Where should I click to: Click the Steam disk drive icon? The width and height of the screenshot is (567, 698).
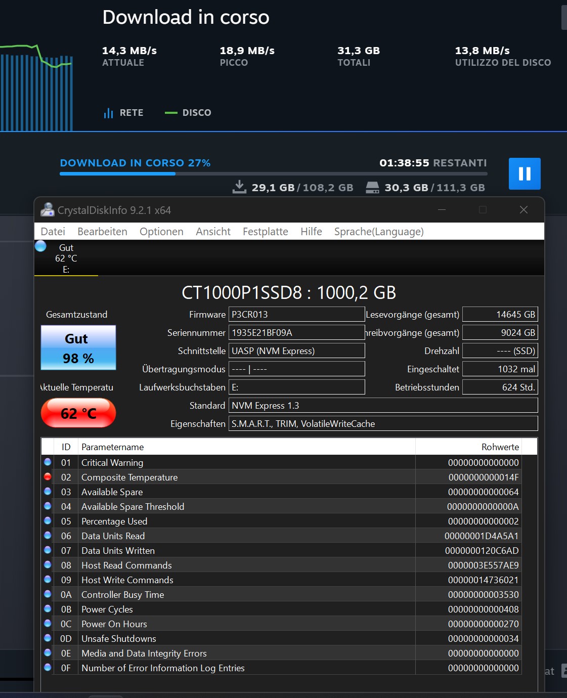pos(372,188)
